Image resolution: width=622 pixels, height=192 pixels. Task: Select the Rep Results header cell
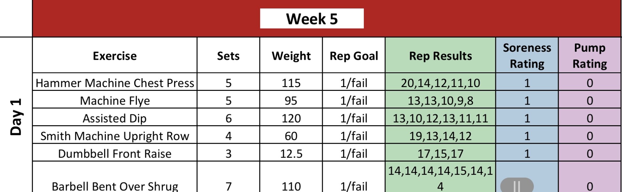(440, 56)
